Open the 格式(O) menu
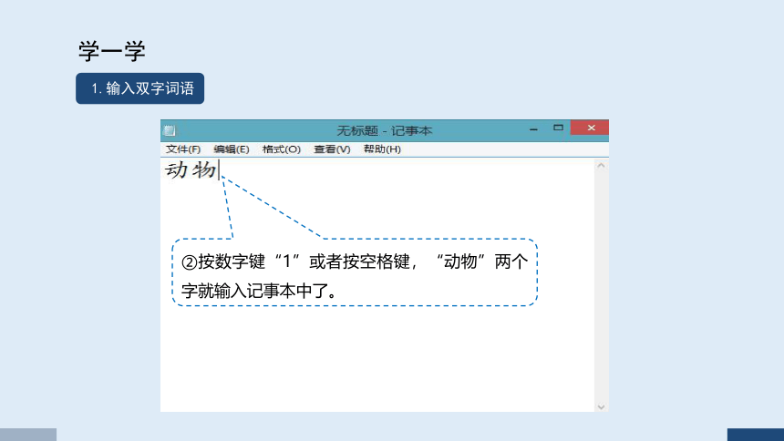This screenshot has width=784, height=441. (x=281, y=149)
